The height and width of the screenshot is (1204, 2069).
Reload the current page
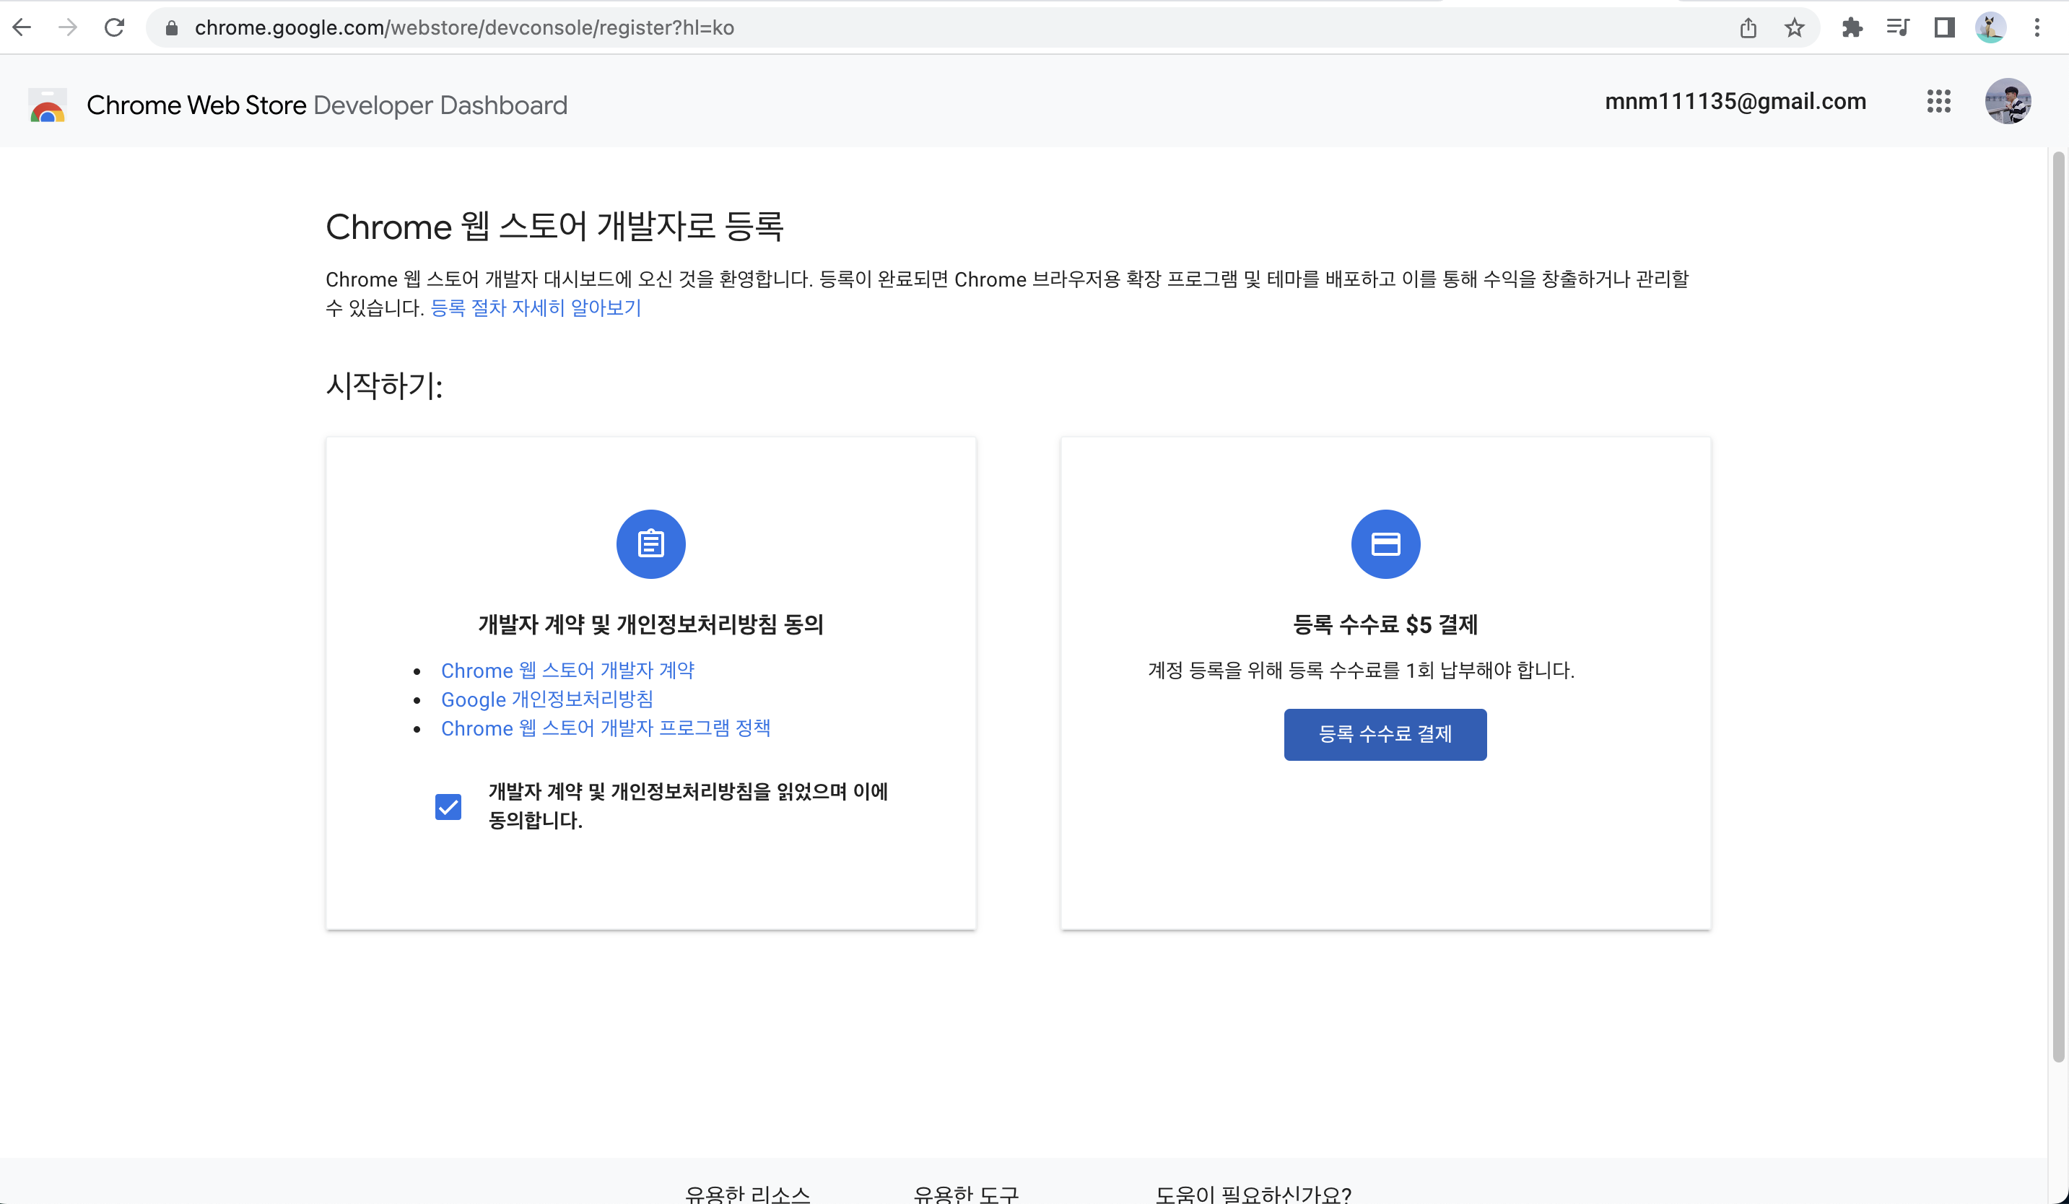(x=114, y=27)
